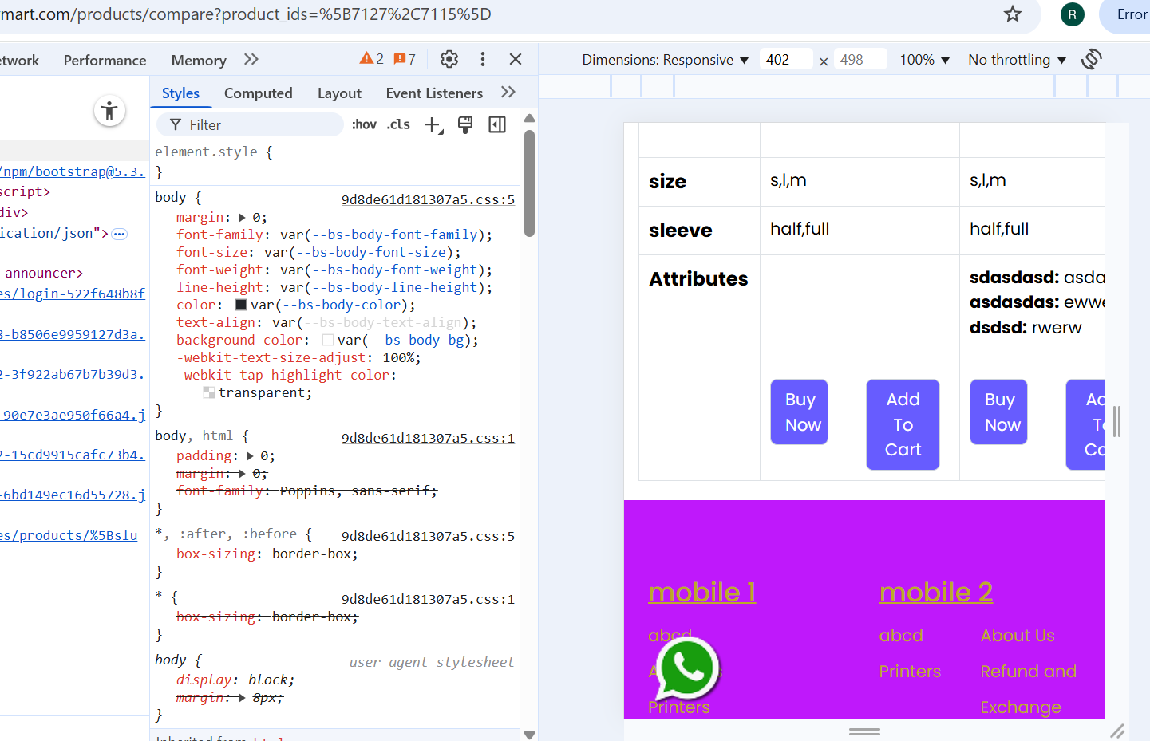Image resolution: width=1150 pixels, height=741 pixels.
Task: Open the css:5 source link for body rule
Action: tap(428, 199)
